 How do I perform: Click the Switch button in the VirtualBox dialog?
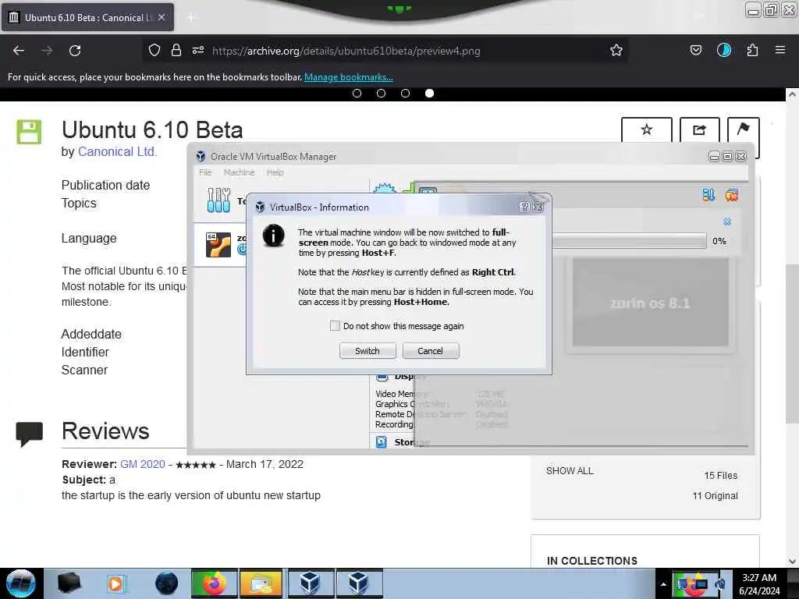point(368,351)
